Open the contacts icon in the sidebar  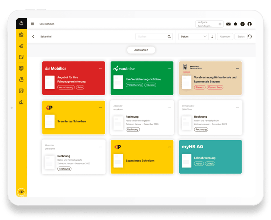(21, 91)
